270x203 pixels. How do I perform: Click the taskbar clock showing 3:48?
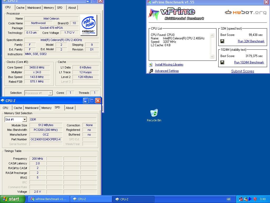click(263, 199)
